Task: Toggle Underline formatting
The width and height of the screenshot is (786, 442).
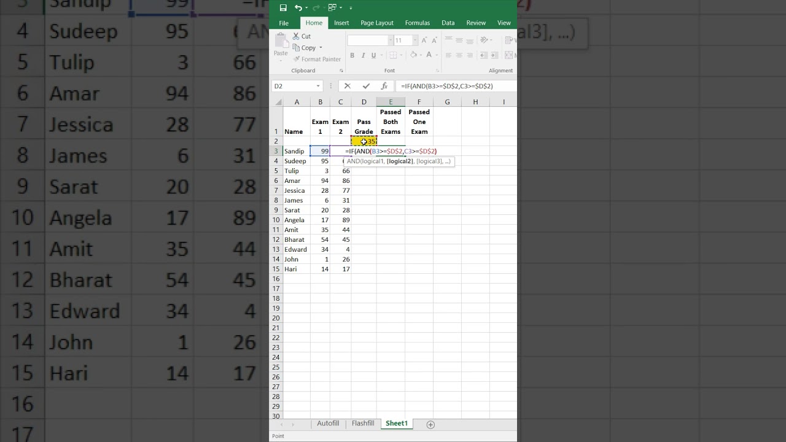Action: pos(373,55)
